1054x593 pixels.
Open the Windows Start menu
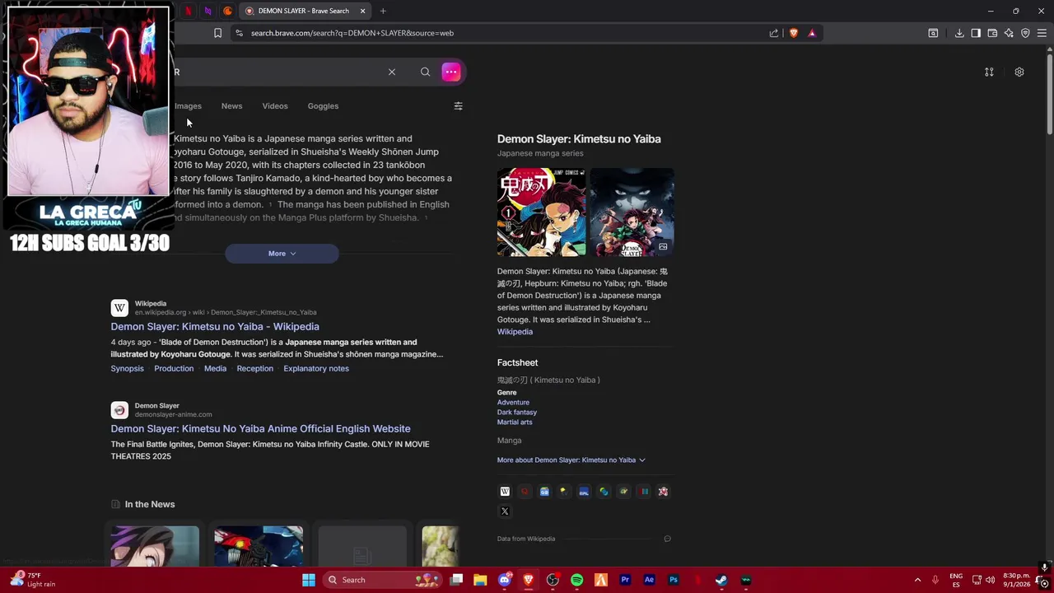(x=309, y=580)
